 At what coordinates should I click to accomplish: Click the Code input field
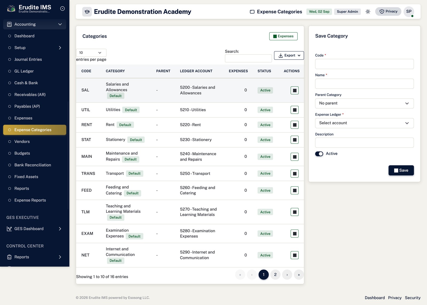[365, 64]
